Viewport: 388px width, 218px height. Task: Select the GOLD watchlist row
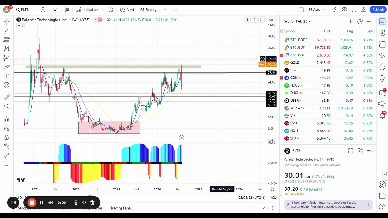pyautogui.click(x=328, y=63)
